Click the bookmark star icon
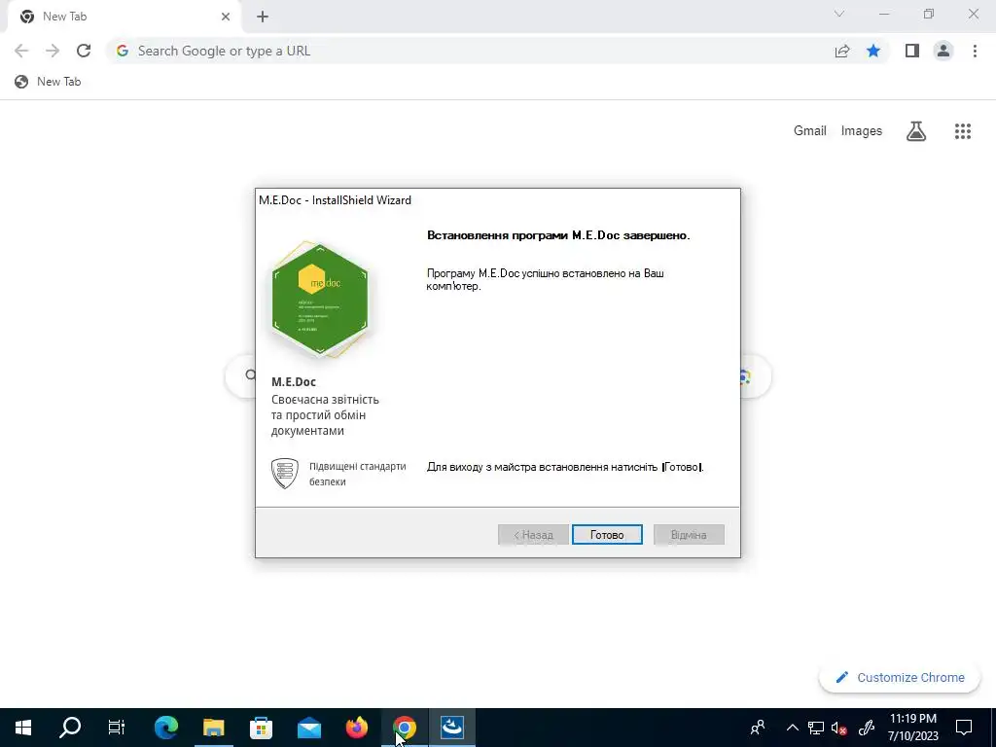 (873, 51)
